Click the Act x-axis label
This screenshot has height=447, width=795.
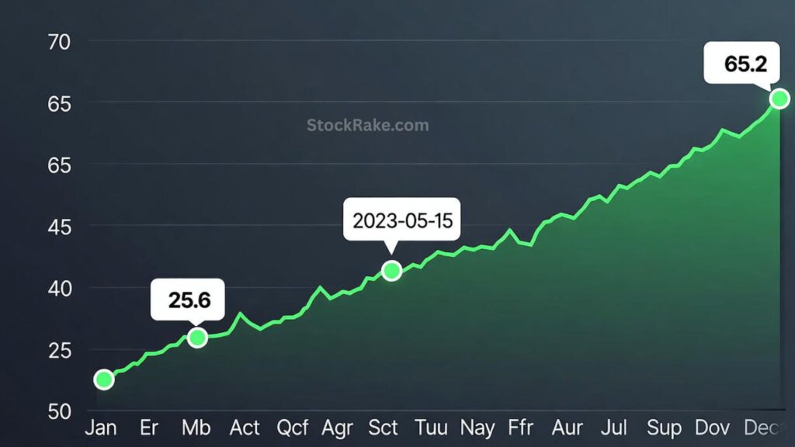tap(245, 428)
